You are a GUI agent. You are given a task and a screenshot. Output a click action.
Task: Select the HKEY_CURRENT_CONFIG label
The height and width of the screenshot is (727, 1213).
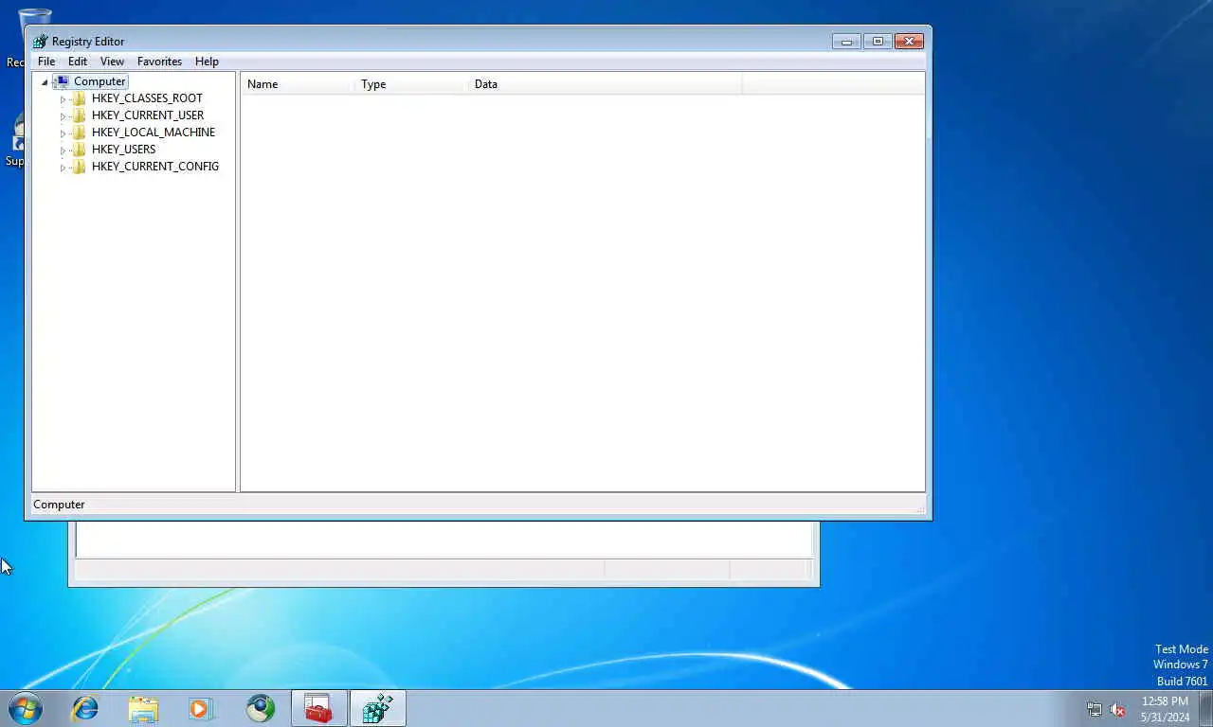[155, 167]
